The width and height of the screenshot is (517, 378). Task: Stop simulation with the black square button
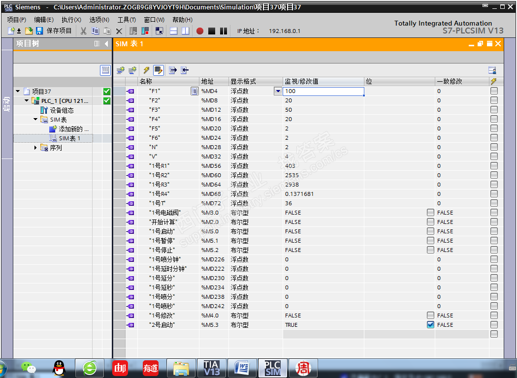212,31
